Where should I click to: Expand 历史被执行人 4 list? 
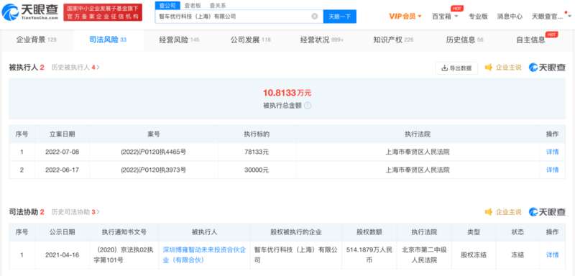[75, 68]
